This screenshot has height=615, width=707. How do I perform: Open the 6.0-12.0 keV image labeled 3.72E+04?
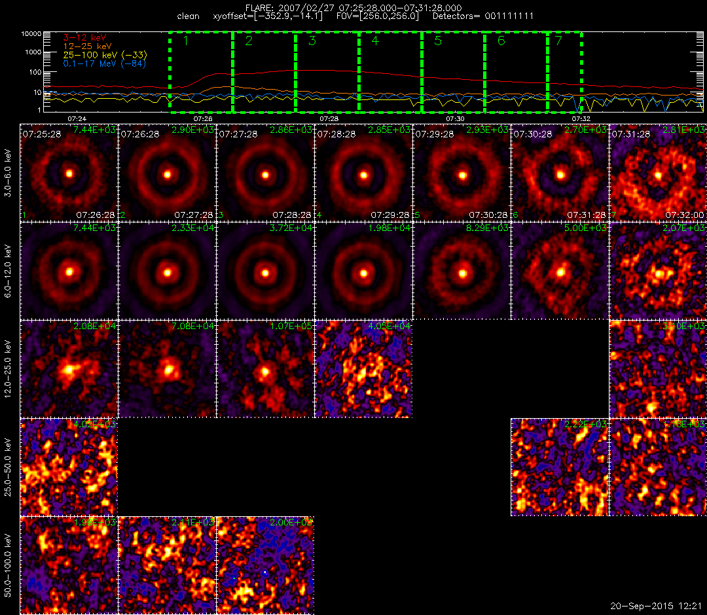pyautogui.click(x=265, y=271)
